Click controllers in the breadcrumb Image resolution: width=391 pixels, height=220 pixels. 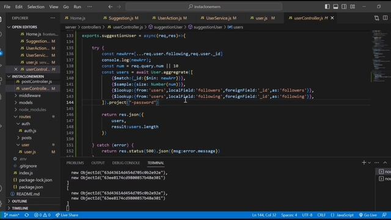click(91, 27)
